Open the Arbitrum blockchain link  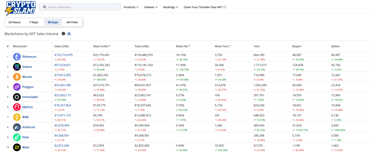pyautogui.click(x=29, y=127)
